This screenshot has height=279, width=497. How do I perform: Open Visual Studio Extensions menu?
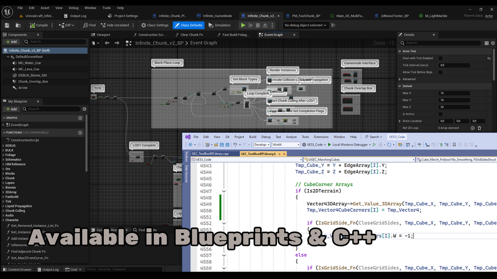321,137
